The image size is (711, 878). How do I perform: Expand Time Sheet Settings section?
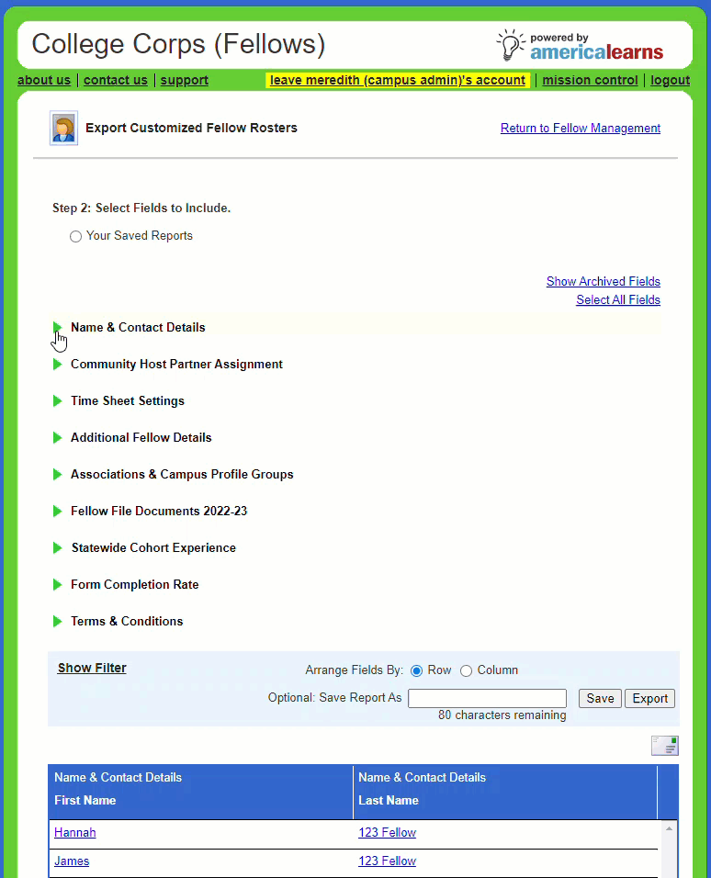click(x=58, y=401)
